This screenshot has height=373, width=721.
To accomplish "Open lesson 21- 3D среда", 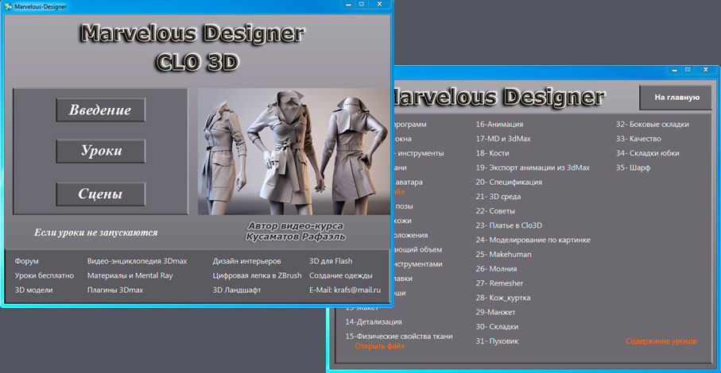I will tap(498, 197).
